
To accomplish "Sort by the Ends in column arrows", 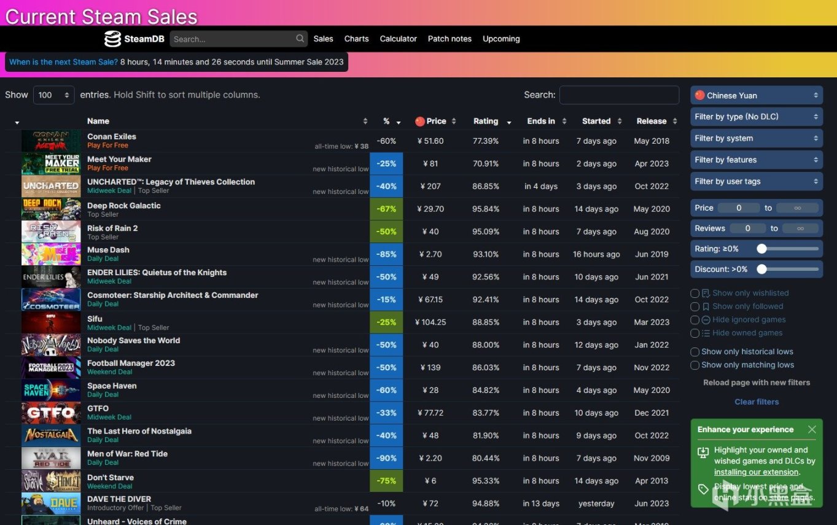I will click(x=564, y=122).
